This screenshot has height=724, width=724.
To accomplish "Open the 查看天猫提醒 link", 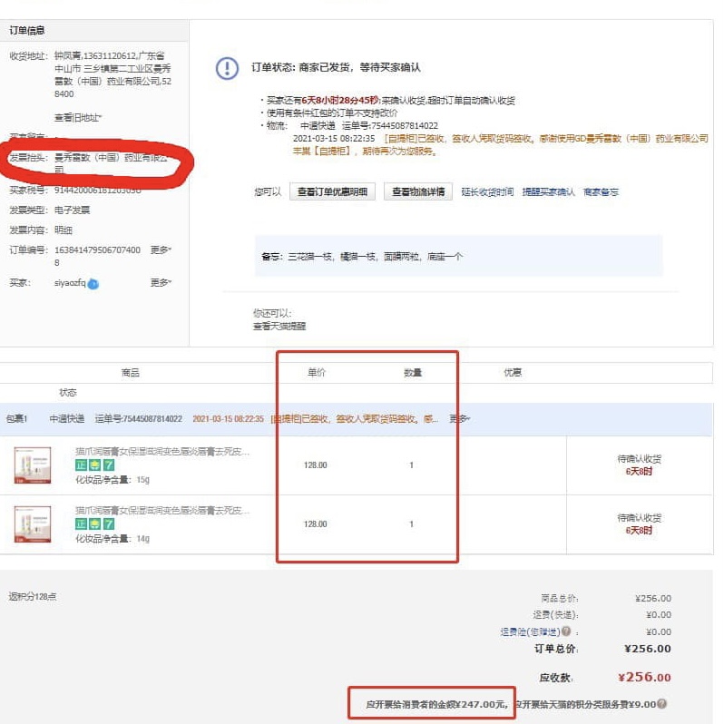I will click(279, 326).
